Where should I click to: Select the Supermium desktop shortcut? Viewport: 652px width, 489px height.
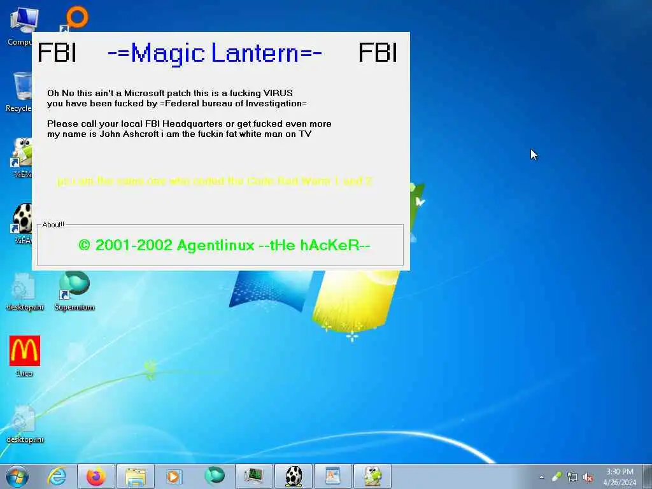pos(74,290)
